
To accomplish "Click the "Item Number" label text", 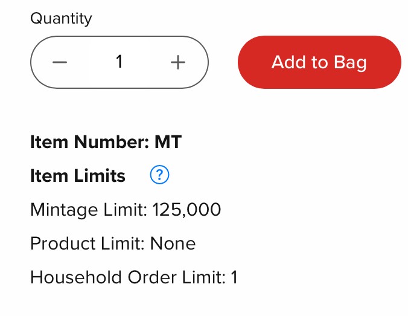I will [x=89, y=143].
